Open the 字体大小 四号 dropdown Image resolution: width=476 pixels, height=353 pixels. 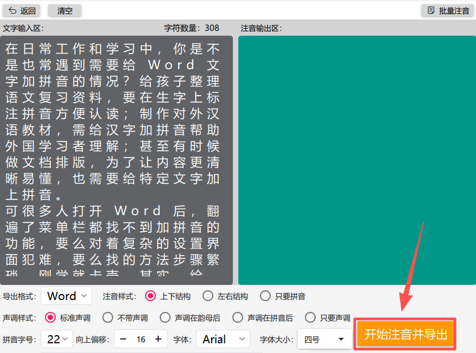[324, 339]
